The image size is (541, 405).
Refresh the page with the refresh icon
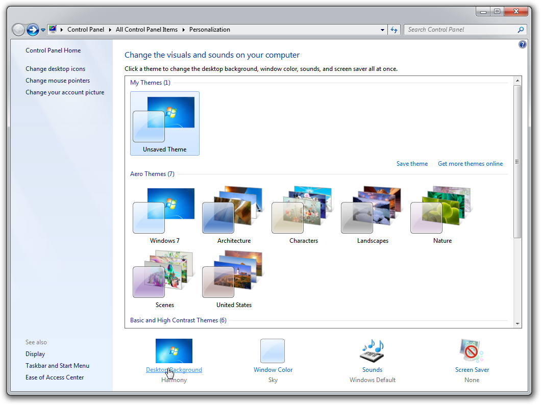(394, 30)
